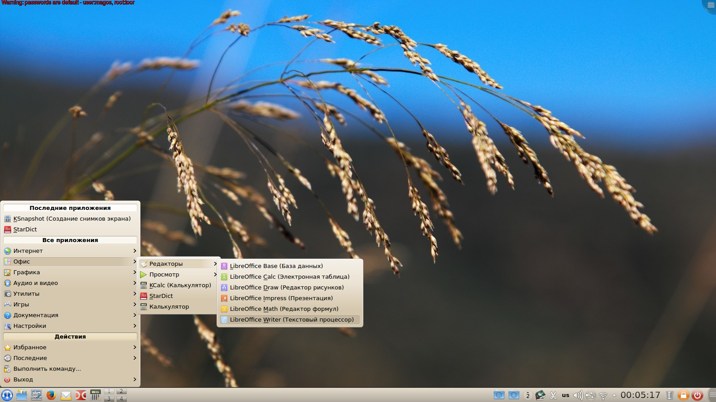716x402 pixels.
Task: Expand the Последние submenu arrow
Action: [x=135, y=358]
